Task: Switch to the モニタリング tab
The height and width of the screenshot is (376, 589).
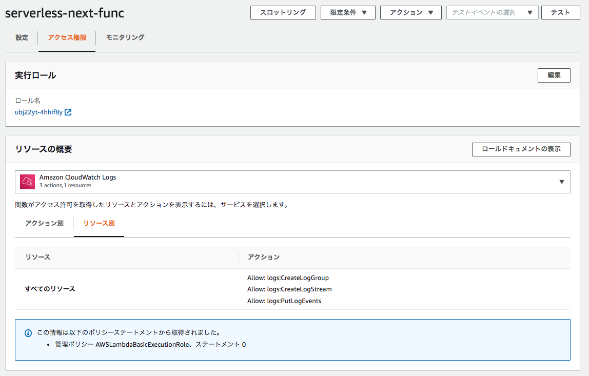Action: coord(124,37)
